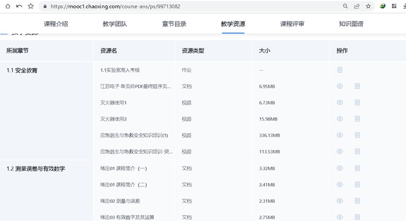This screenshot has height=221, width=406.
Task: Click document icon for 绪论02 测量与误差
Action: click(x=357, y=201)
